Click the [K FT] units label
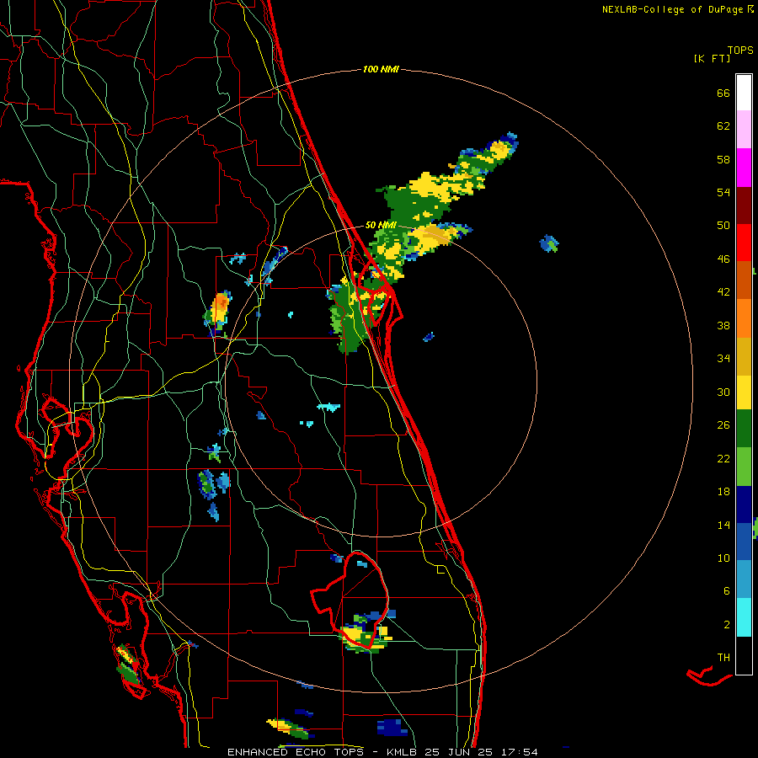 coord(712,58)
